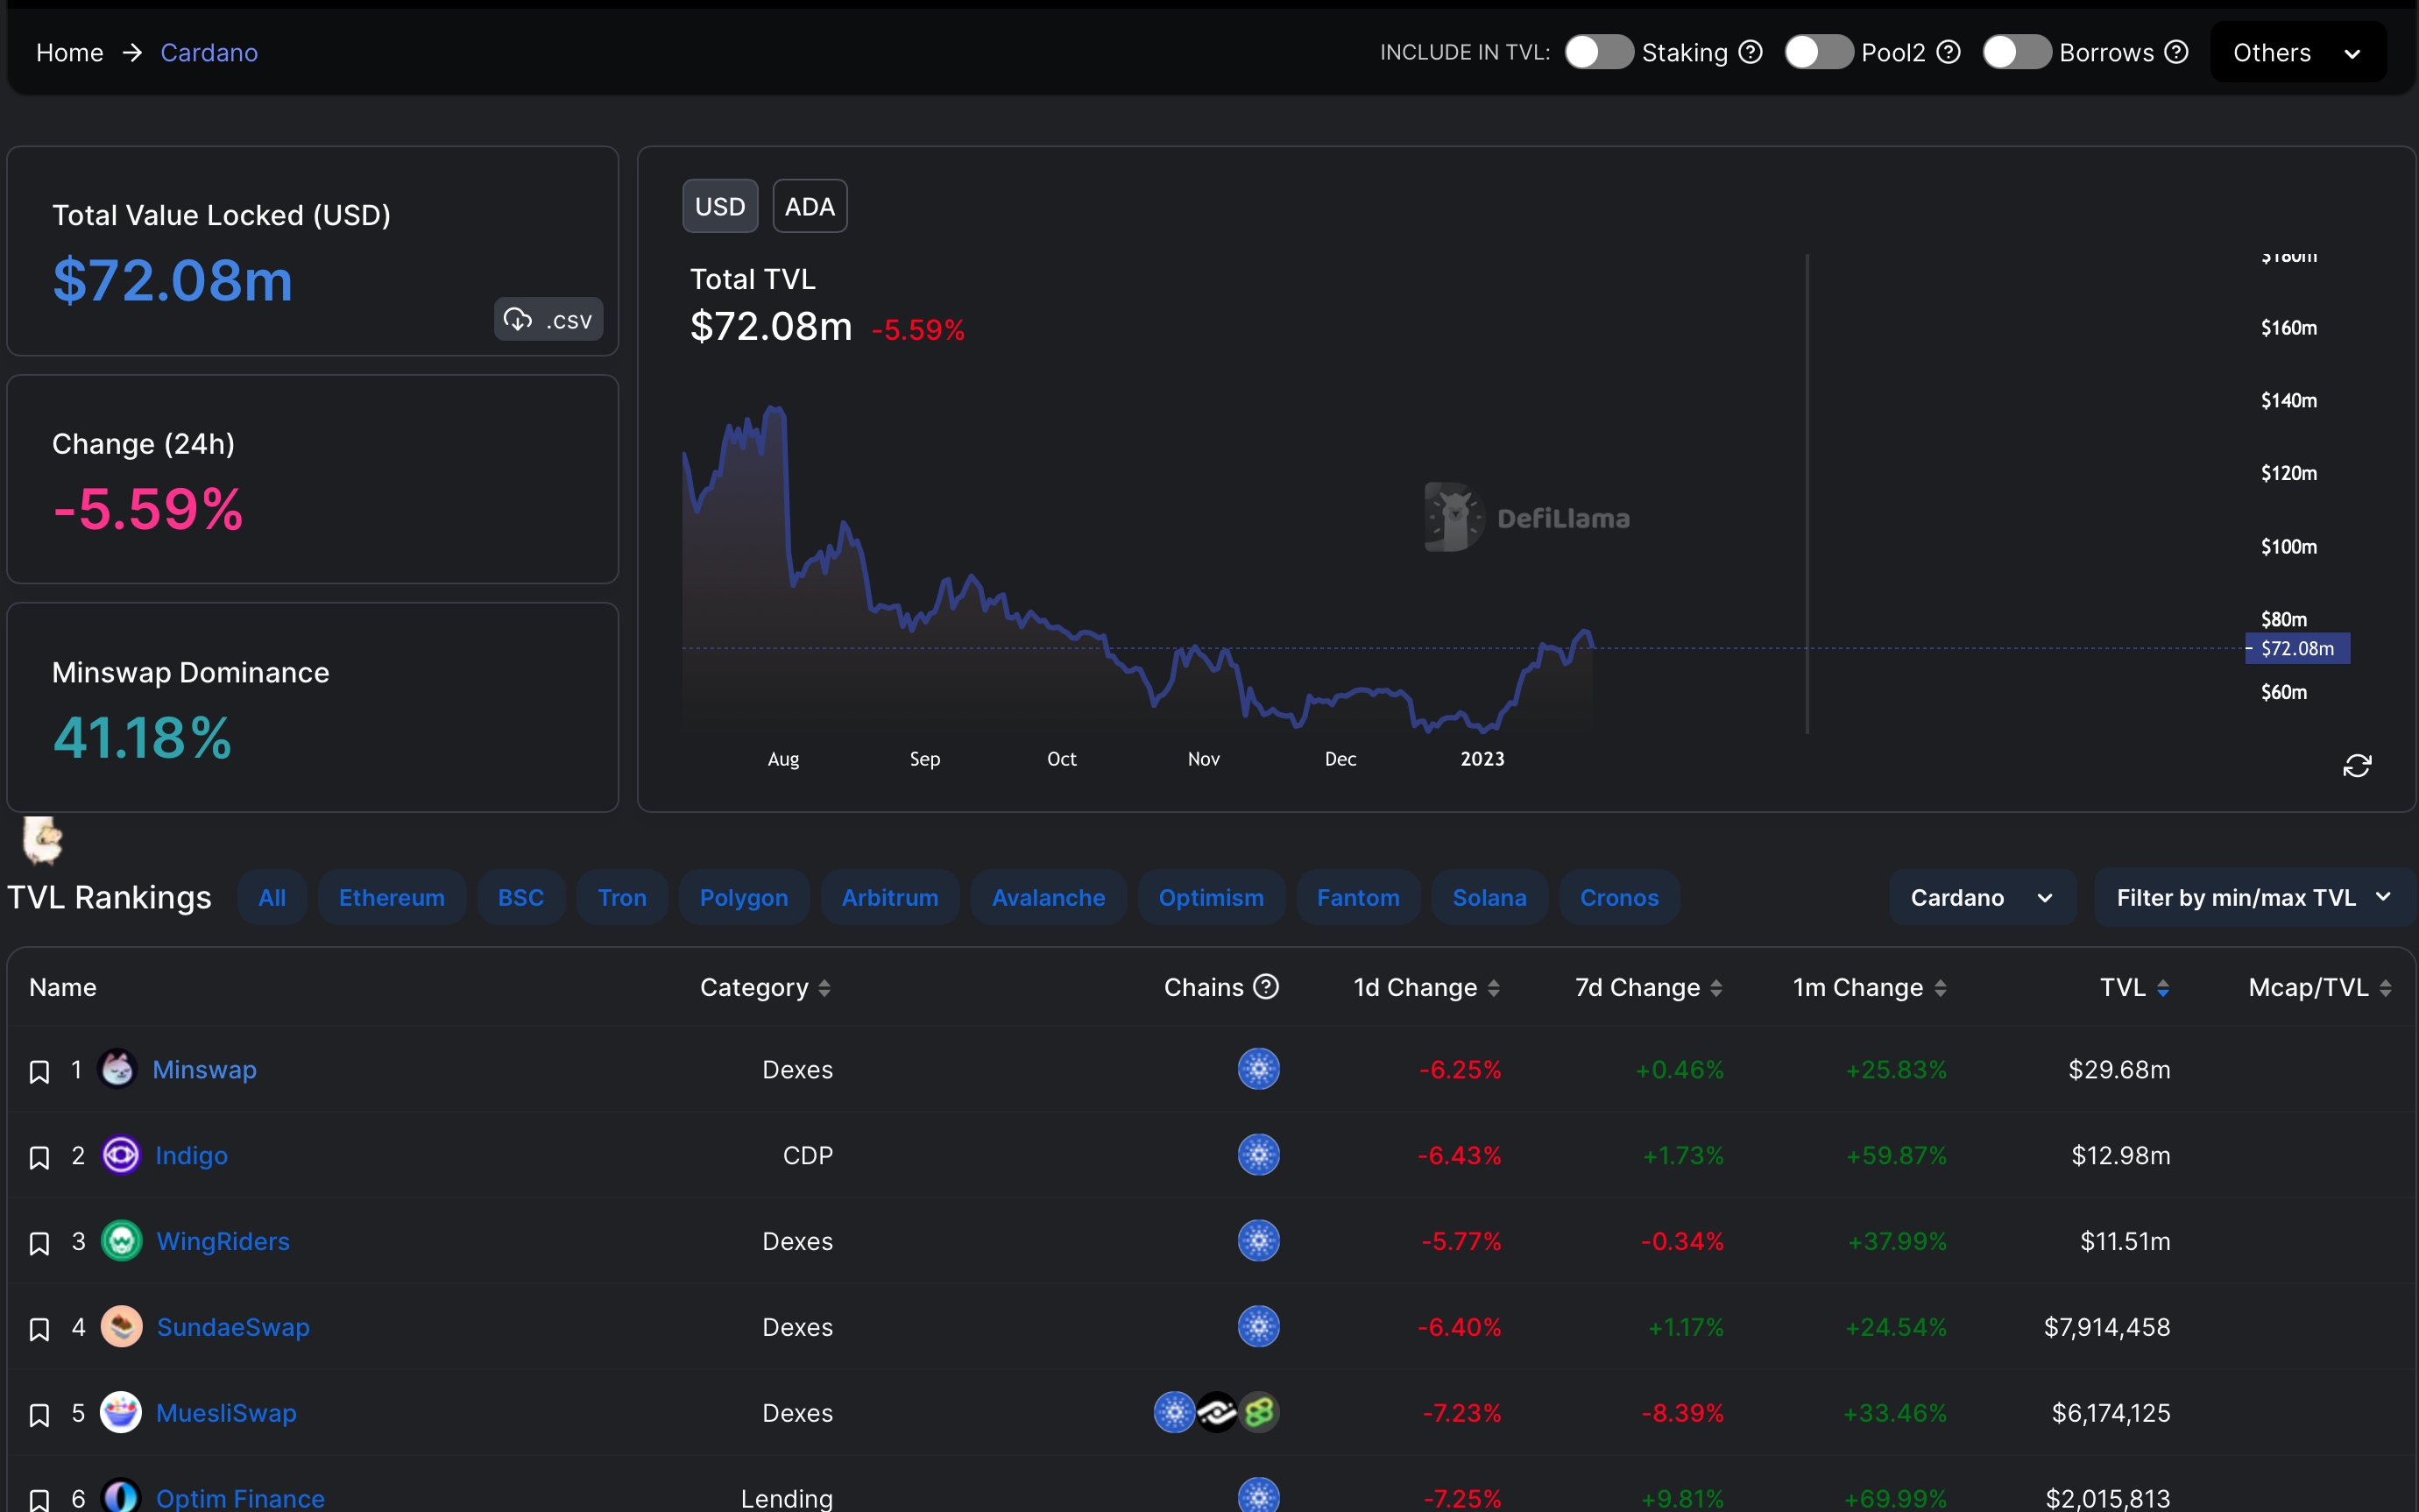Download the .csv file
Screen dimensions: 2419x1512
[548, 320]
